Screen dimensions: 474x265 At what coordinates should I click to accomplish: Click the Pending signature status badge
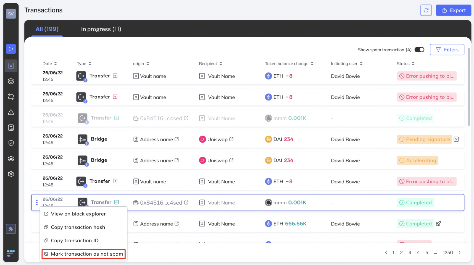(x=424, y=139)
